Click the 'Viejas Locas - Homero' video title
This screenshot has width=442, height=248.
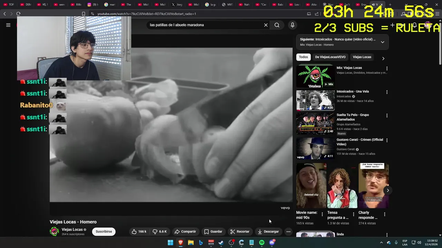[x=73, y=222]
